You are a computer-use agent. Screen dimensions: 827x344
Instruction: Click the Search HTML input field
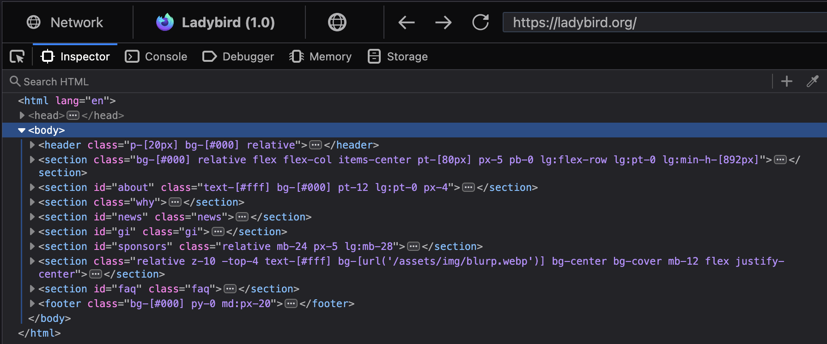370,82
